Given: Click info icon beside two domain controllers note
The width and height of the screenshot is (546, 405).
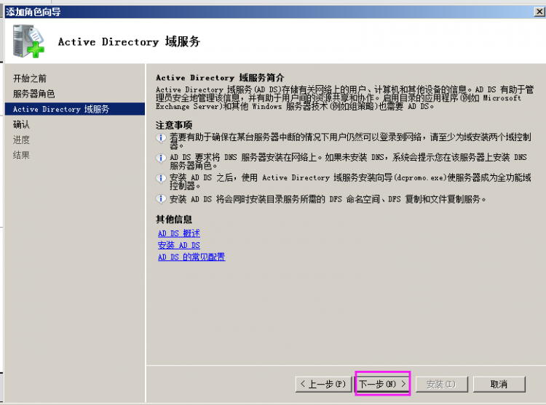Looking at the screenshot, I should (161, 138).
